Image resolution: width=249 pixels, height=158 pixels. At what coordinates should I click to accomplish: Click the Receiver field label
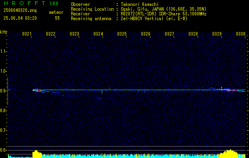(80, 14)
